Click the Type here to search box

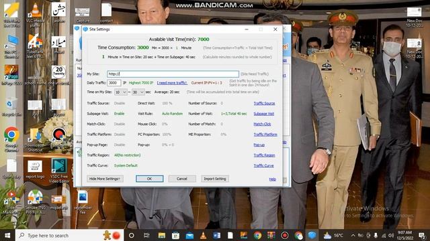click(70, 235)
